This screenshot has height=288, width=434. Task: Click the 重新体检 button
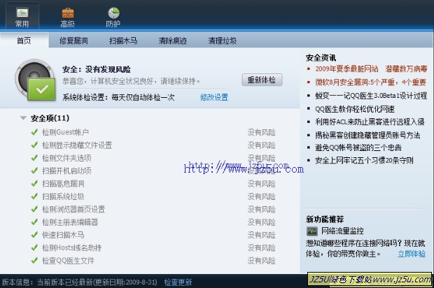pos(262,80)
